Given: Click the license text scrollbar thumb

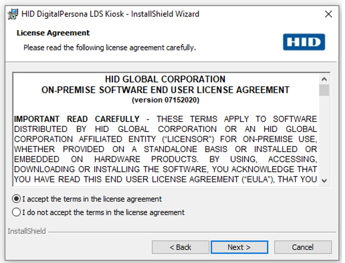Looking at the screenshot, I should 324,90.
